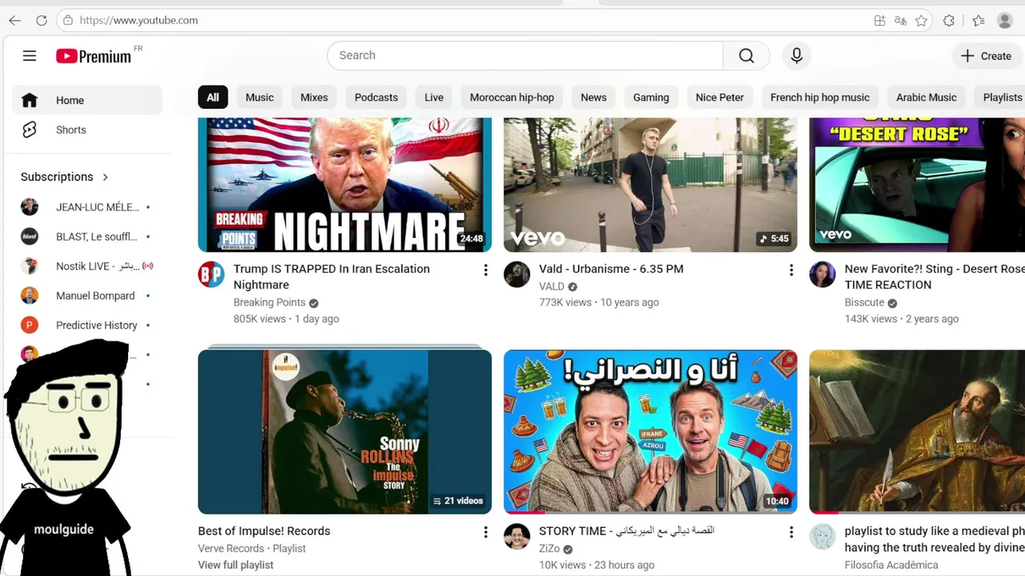This screenshot has height=576, width=1025.
Task: Open Nostik LIVE subscription
Action: pyautogui.click(x=87, y=266)
